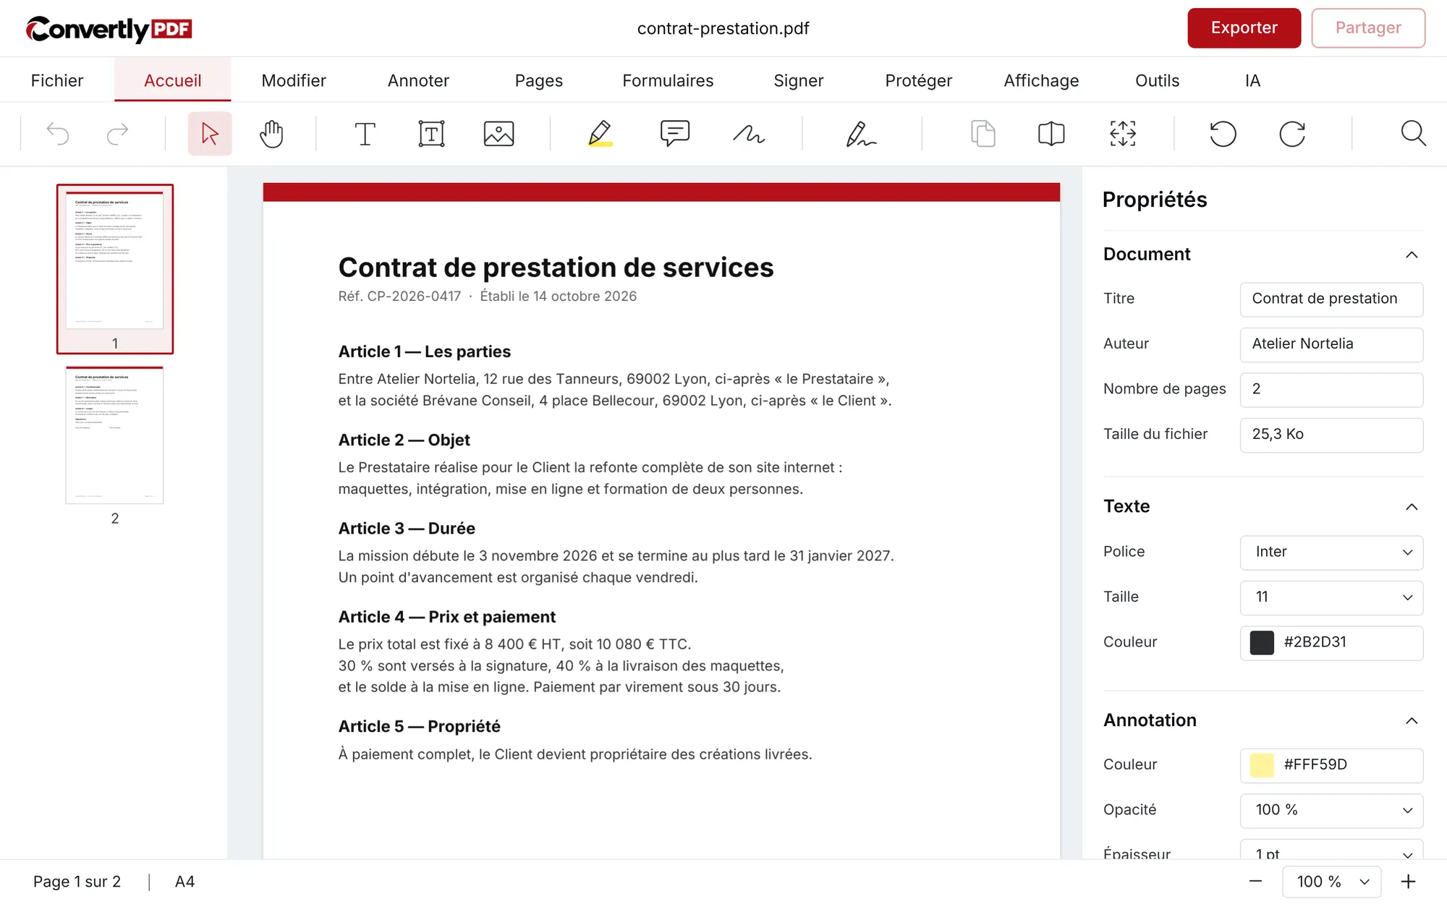Open the Opacité dropdown

click(x=1331, y=811)
